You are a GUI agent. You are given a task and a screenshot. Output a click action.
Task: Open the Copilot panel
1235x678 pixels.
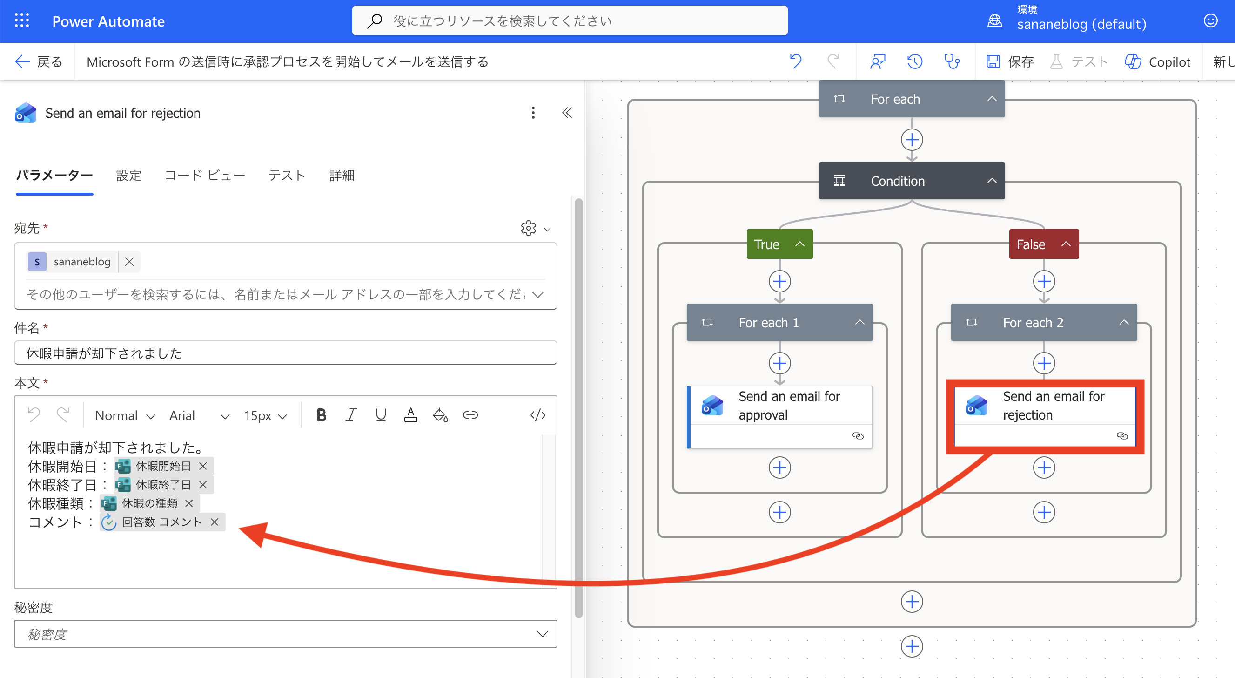click(x=1157, y=61)
